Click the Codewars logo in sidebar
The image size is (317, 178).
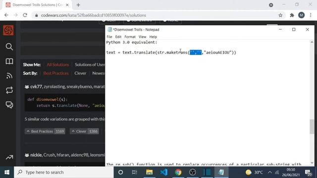[8, 30]
